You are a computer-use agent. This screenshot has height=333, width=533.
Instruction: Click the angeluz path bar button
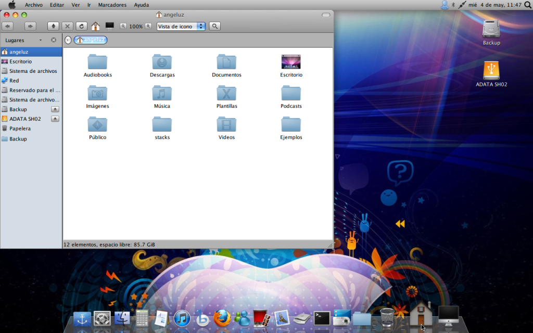[91, 40]
